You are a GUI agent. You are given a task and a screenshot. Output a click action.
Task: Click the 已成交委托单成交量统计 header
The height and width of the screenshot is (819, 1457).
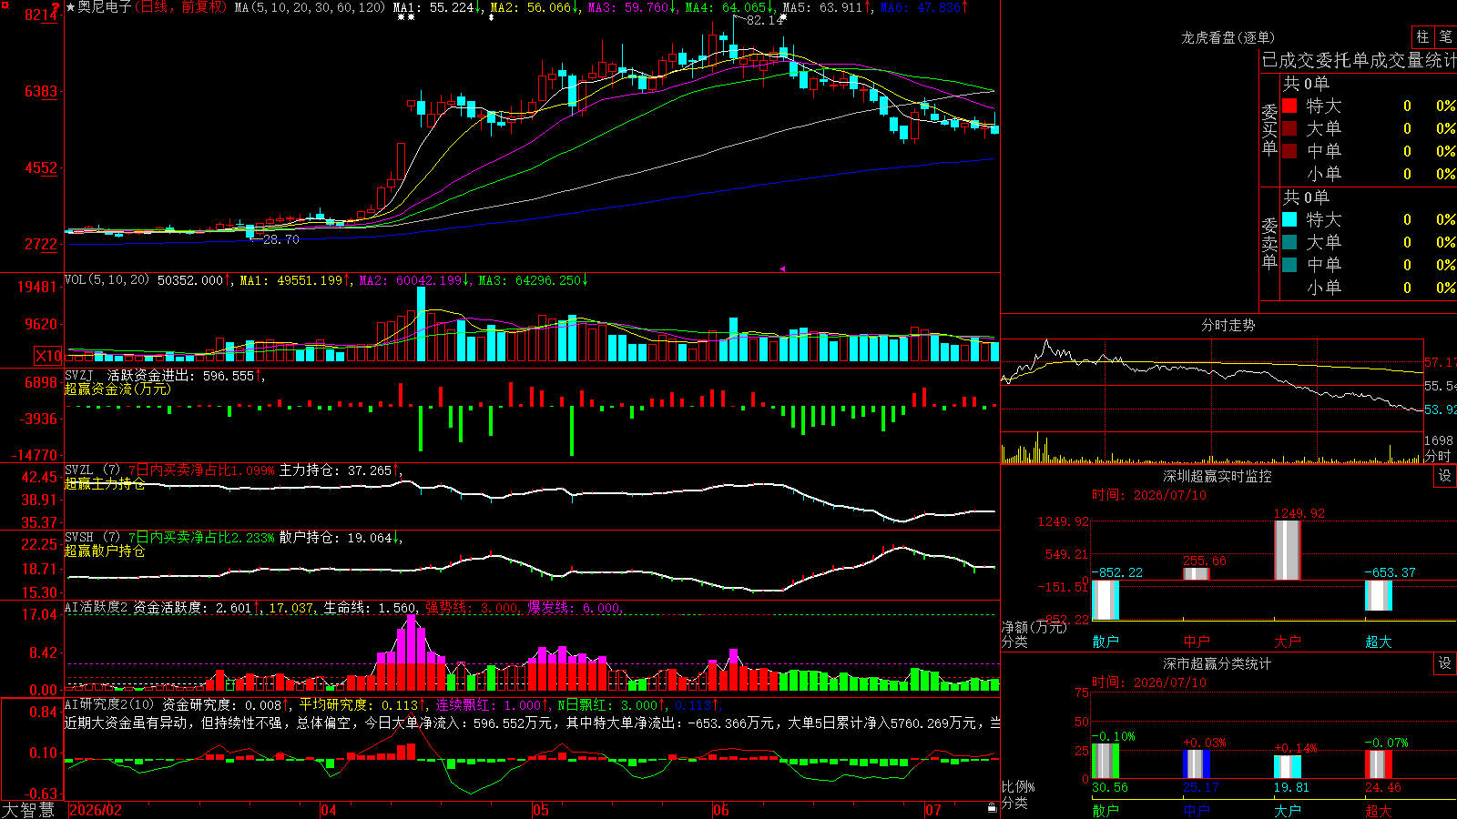[1359, 60]
